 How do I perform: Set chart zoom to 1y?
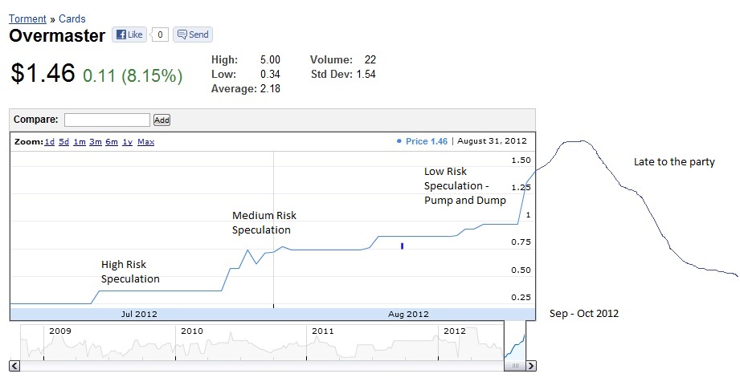127,142
